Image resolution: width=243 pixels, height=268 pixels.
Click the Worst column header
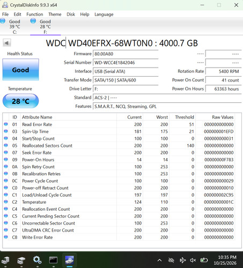(x=156, y=117)
